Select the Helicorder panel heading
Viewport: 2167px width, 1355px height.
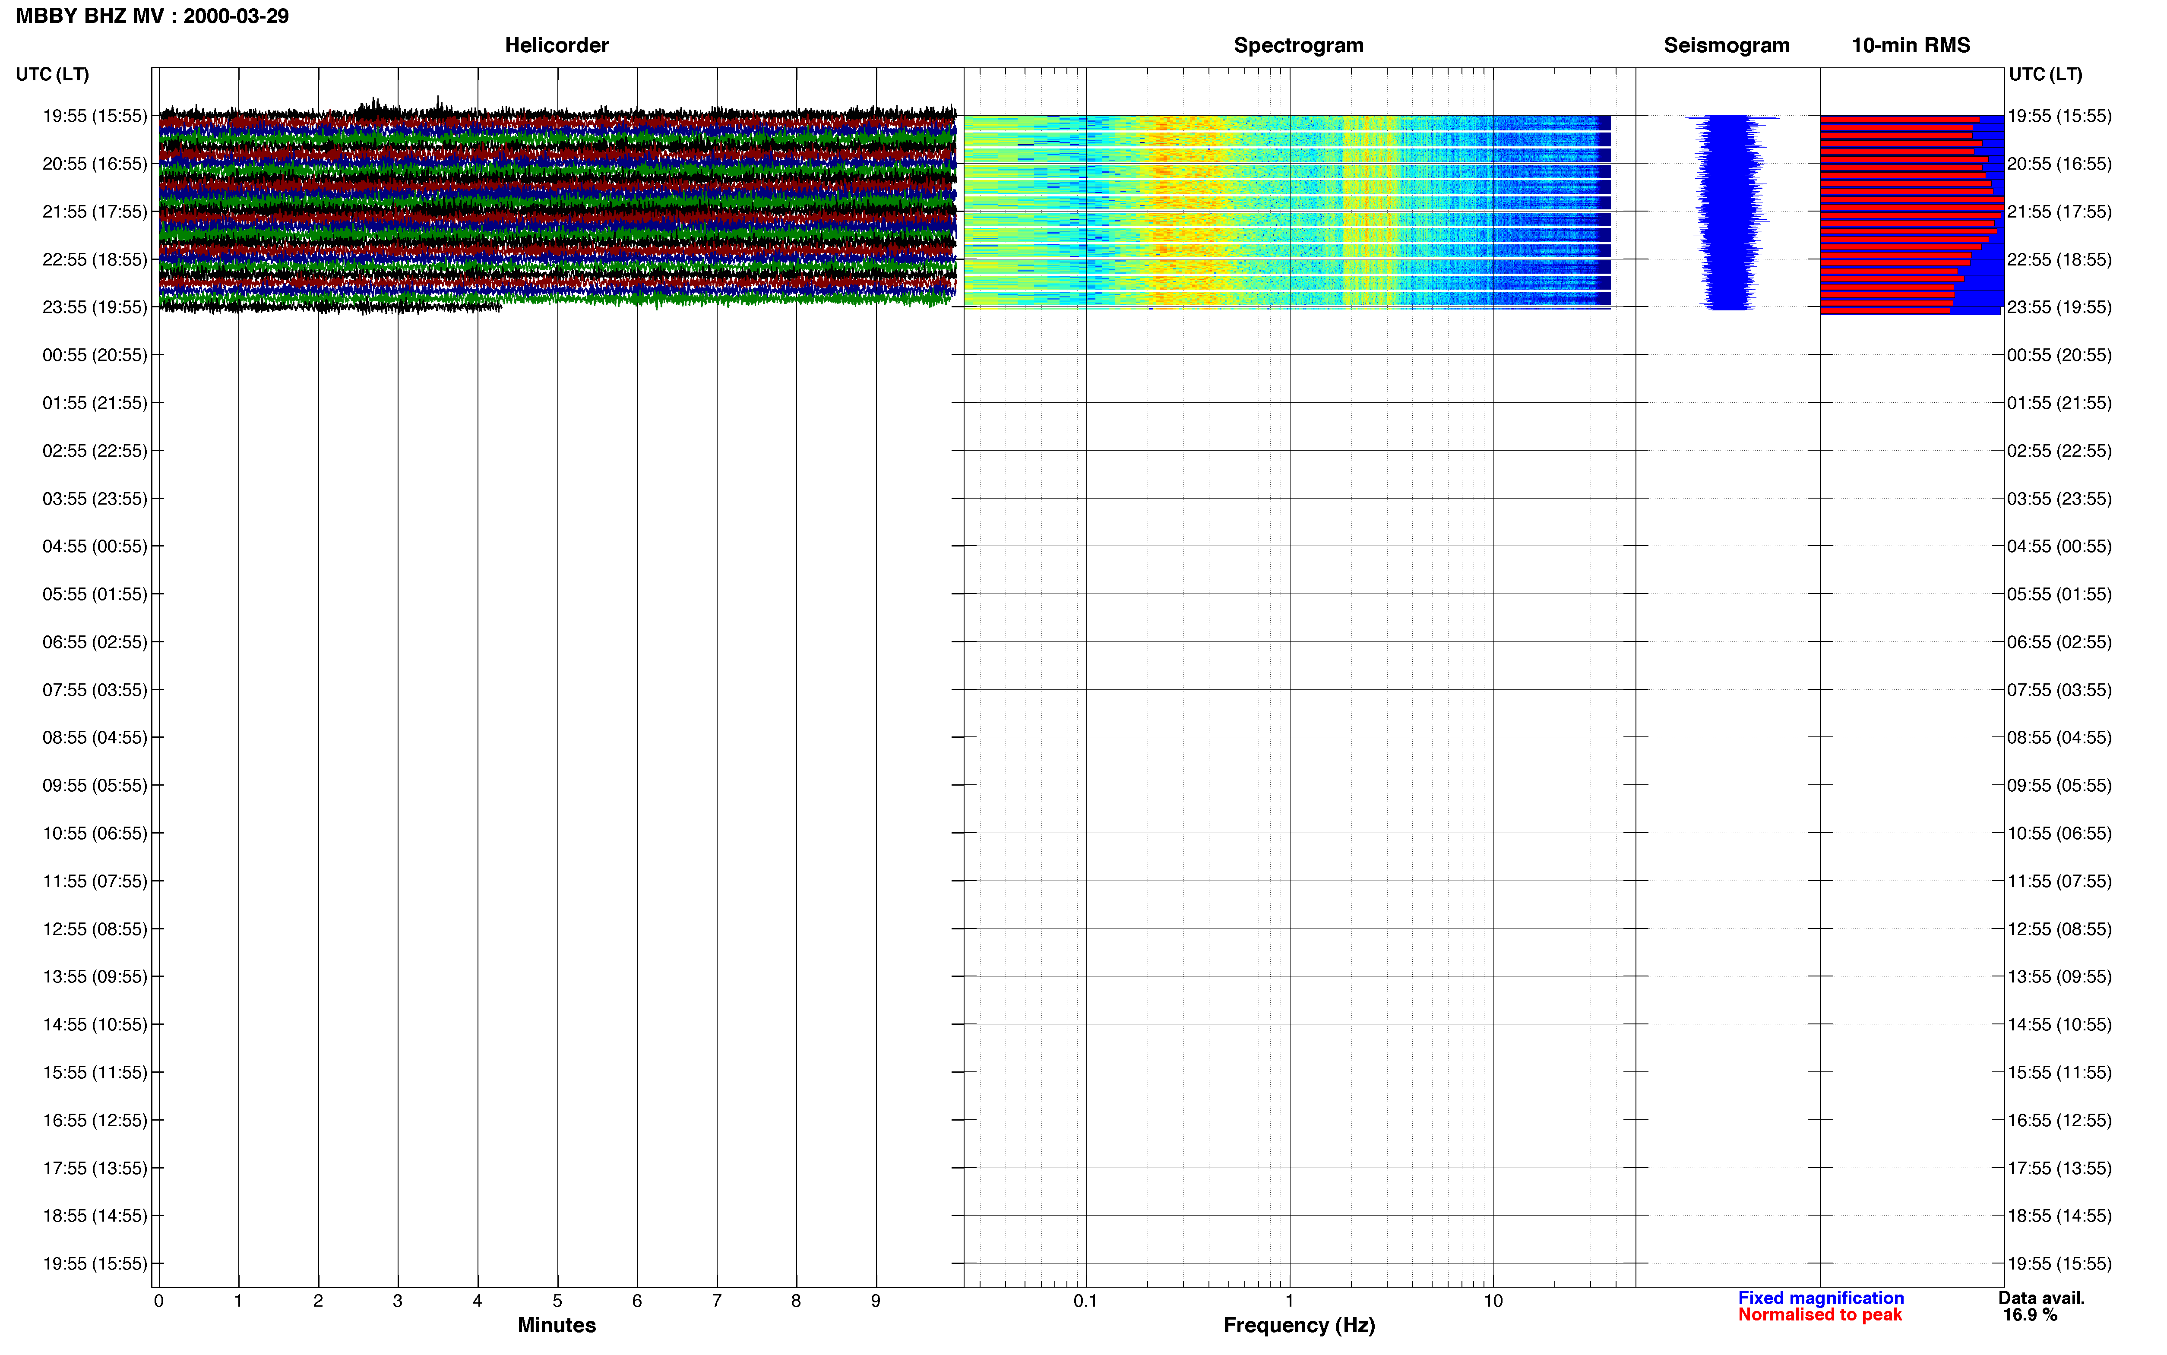[557, 45]
